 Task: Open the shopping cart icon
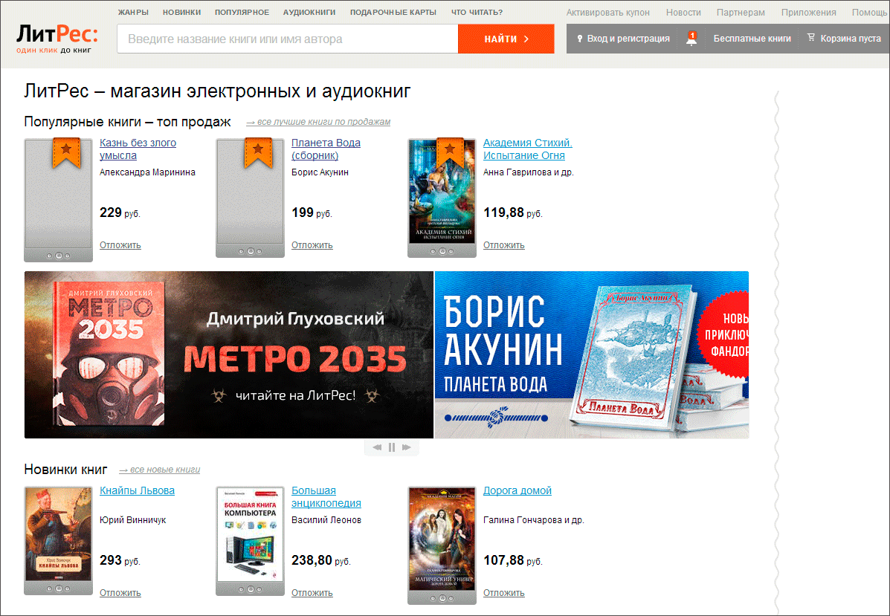811,37
